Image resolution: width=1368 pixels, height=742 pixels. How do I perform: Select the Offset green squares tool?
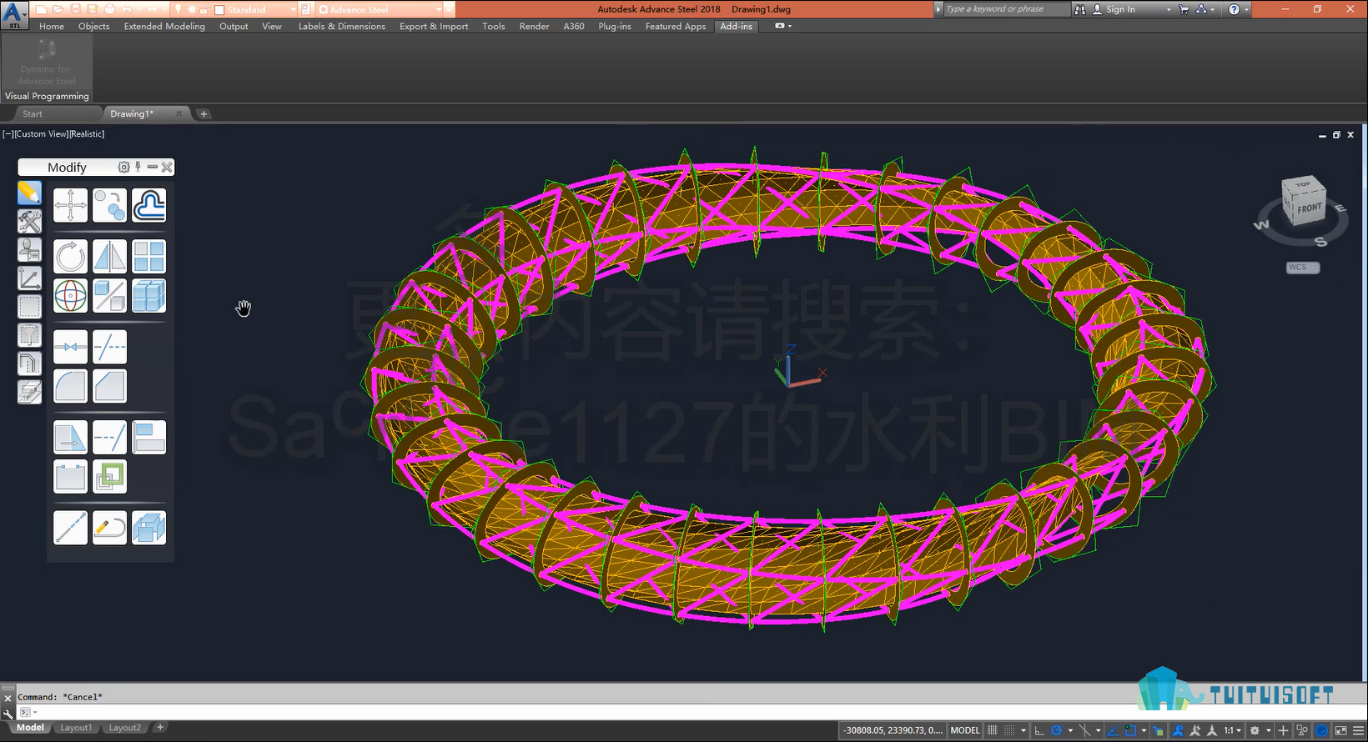point(109,477)
